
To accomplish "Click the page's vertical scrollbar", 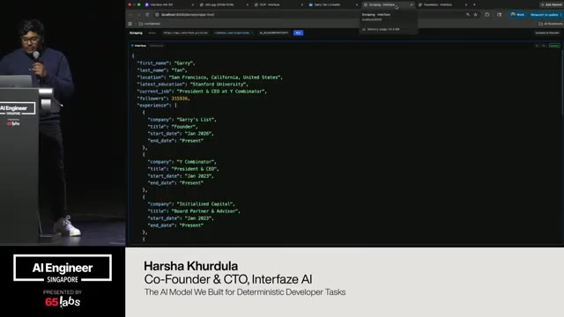I will [562, 83].
